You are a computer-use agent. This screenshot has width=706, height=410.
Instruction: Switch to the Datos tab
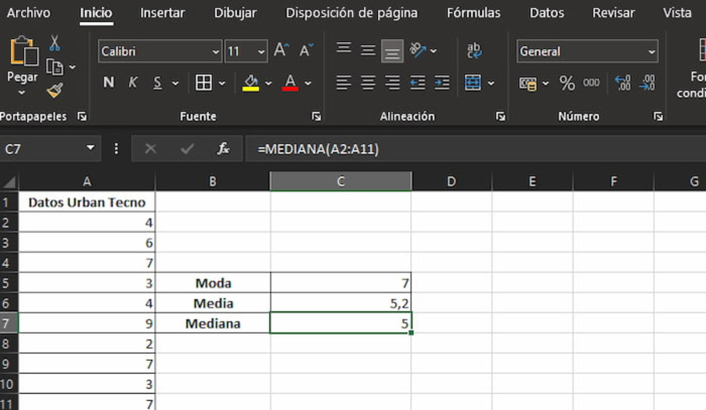[547, 13]
